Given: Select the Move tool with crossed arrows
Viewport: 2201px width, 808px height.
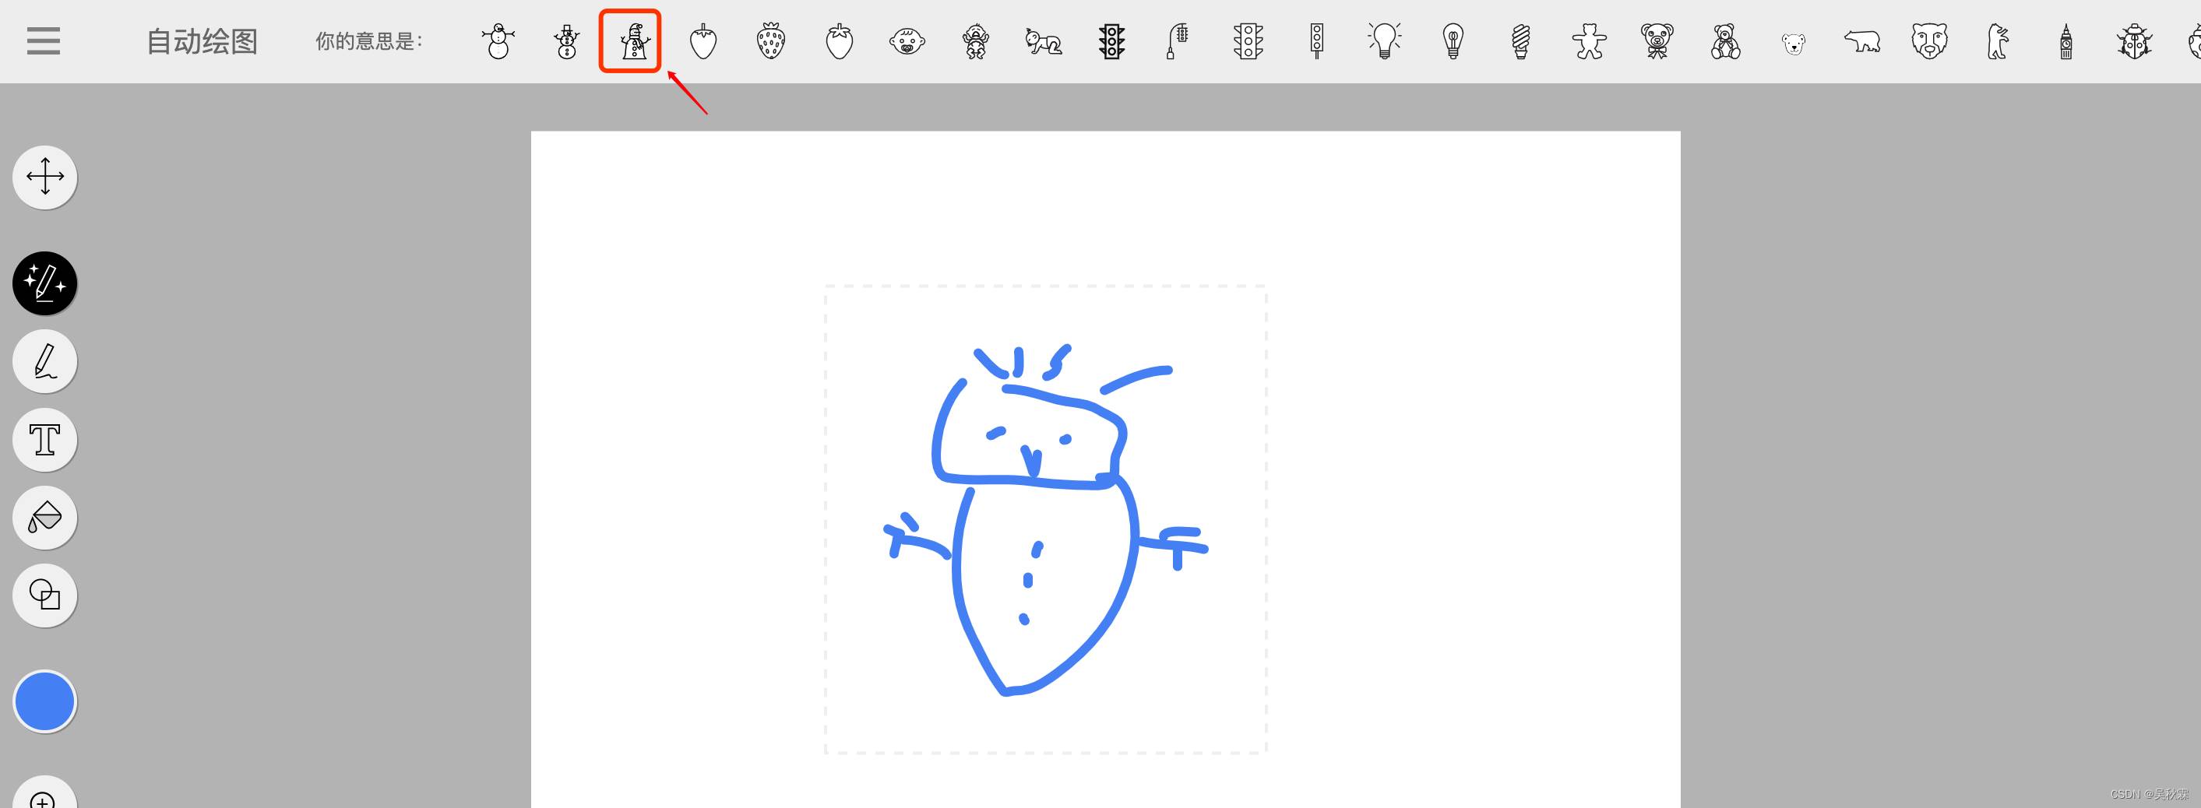Looking at the screenshot, I should [x=45, y=177].
